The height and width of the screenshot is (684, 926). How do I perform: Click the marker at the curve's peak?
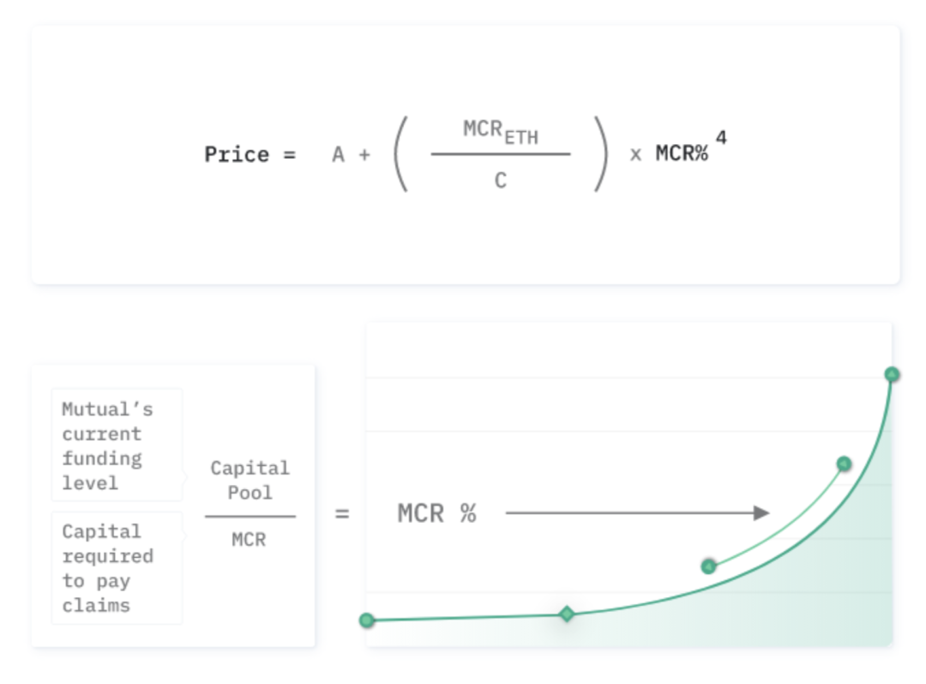[892, 374]
